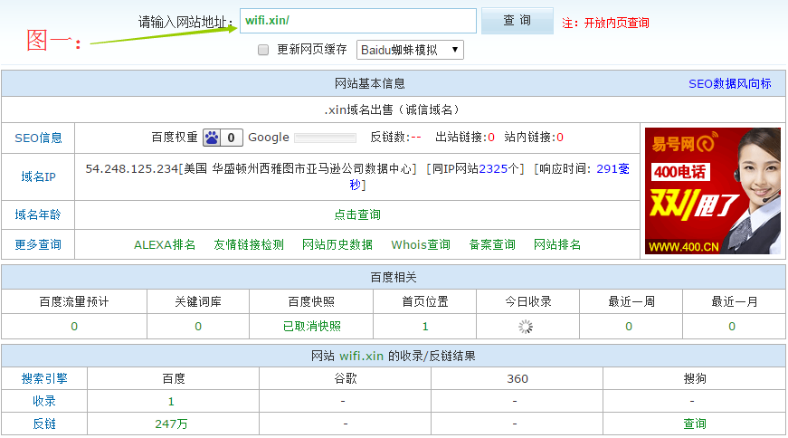This screenshot has height=438, width=788.
Task: Click the loading spinner under 今日收录
Action: (x=526, y=327)
